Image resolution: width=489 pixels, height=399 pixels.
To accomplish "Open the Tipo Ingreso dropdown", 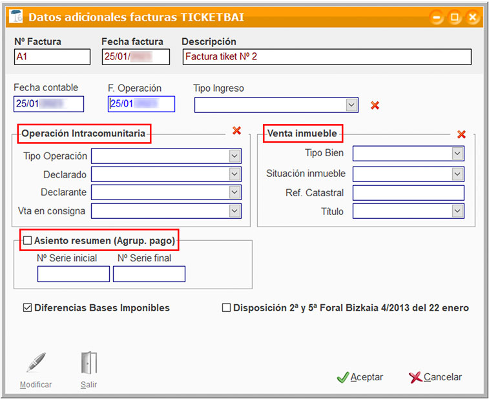I will pyautogui.click(x=351, y=105).
